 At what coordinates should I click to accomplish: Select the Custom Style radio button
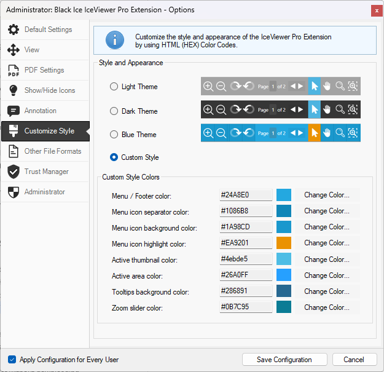(114, 157)
